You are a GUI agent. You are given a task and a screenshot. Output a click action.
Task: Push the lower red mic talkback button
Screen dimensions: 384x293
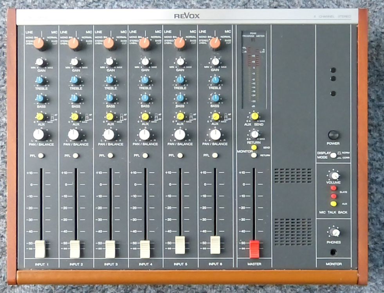pyautogui.click(x=333, y=196)
